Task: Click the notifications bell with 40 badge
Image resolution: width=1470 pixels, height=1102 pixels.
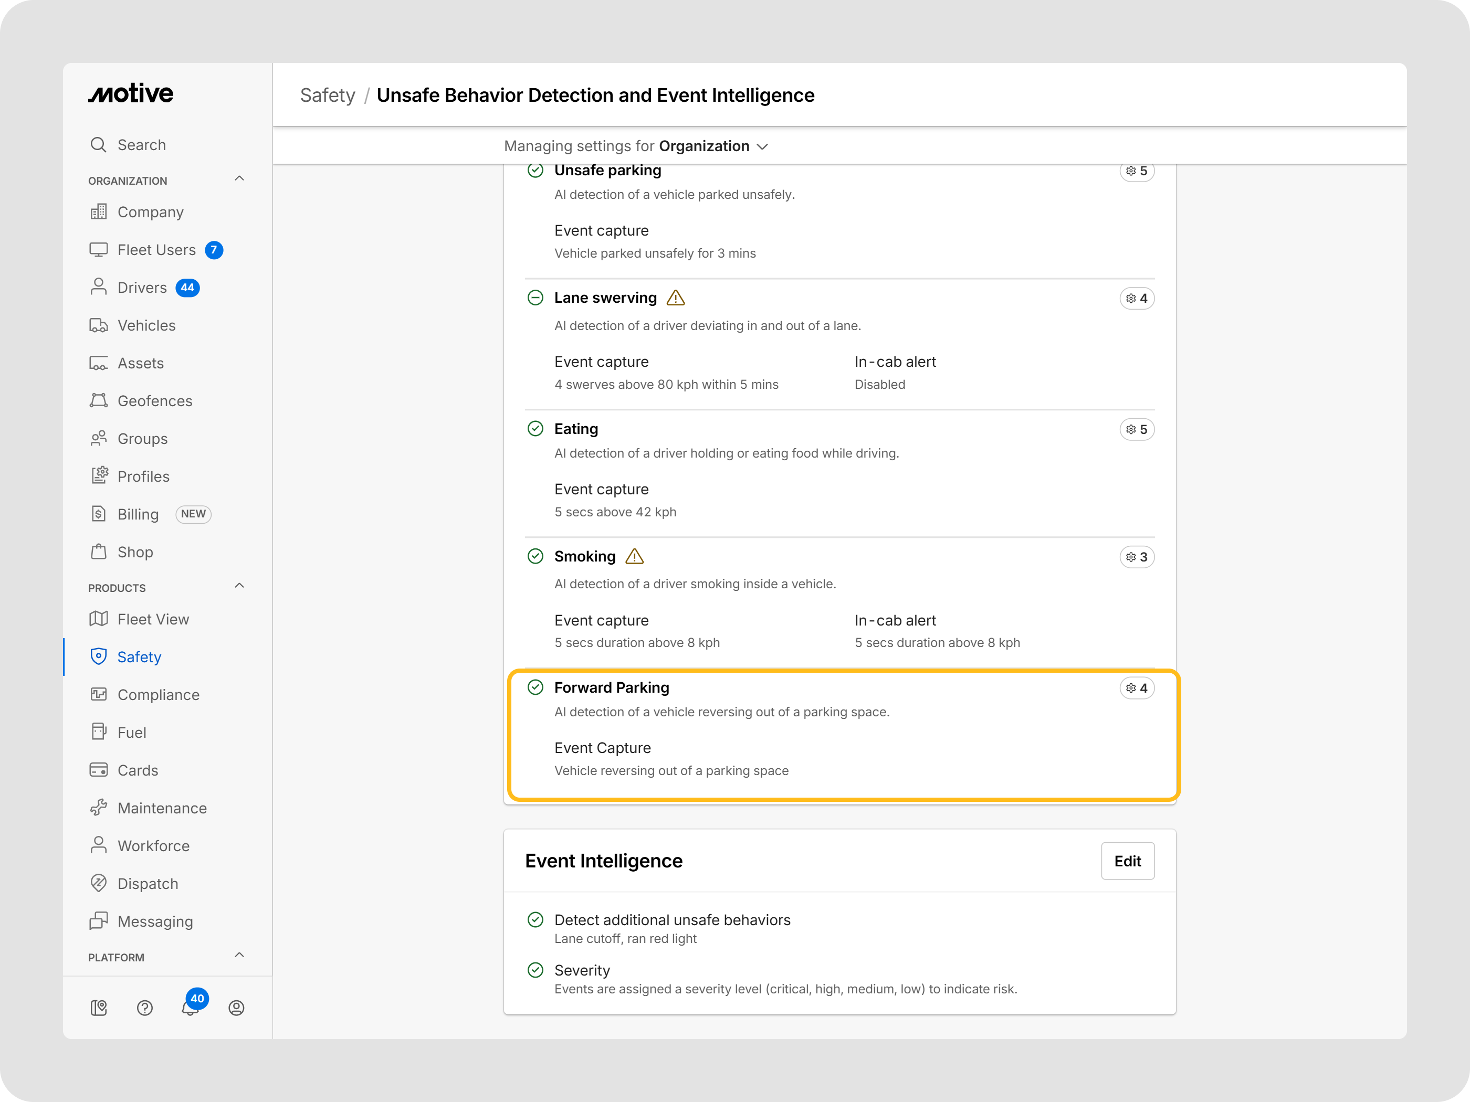Action: 191,1007
